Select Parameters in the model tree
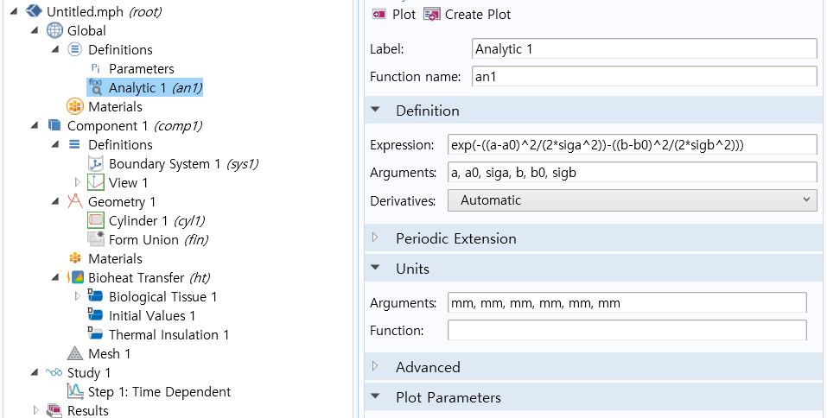827x418 pixels. 141,69
